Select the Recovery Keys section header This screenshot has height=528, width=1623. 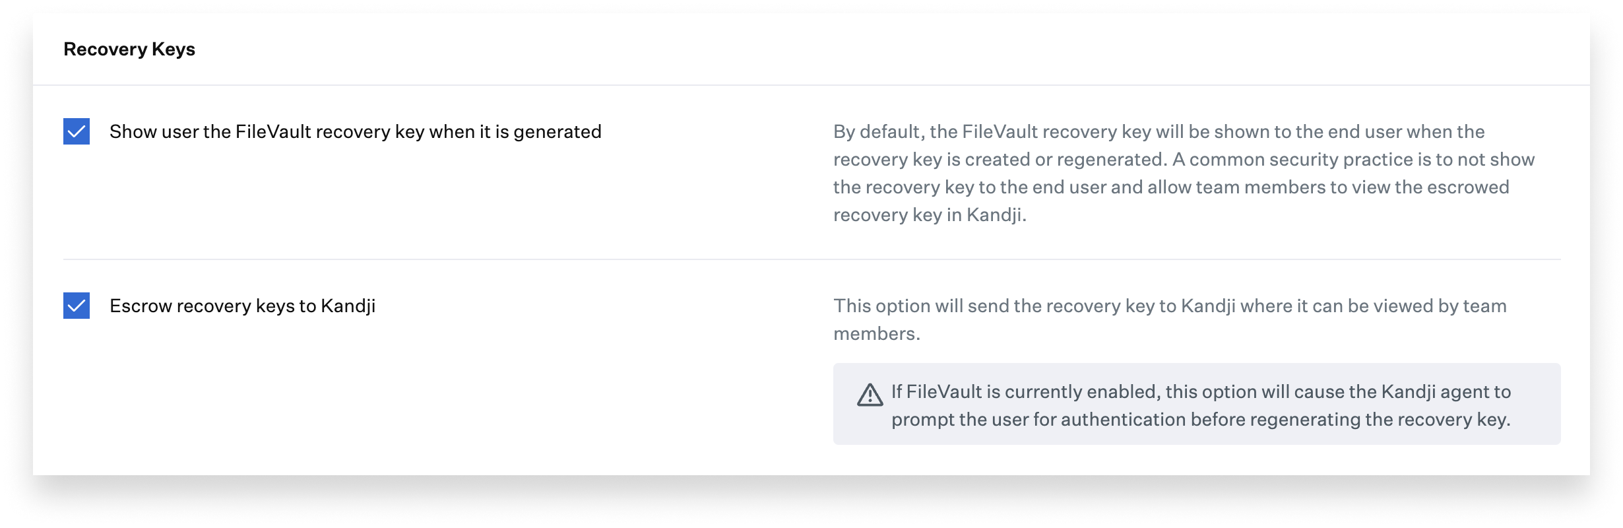[x=129, y=48]
